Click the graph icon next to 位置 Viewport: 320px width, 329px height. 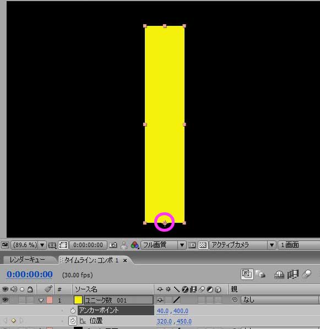pos(83,321)
